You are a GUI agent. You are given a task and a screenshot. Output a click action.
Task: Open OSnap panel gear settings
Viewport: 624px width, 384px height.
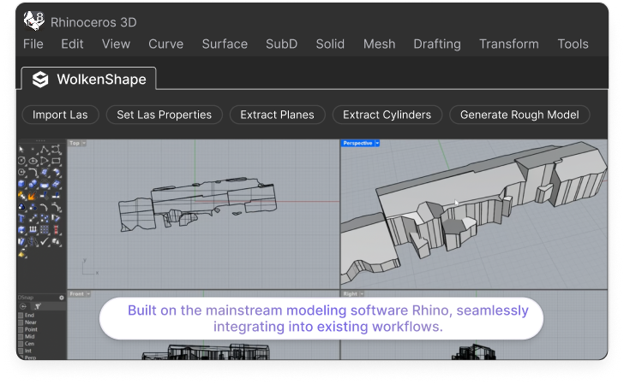62,298
